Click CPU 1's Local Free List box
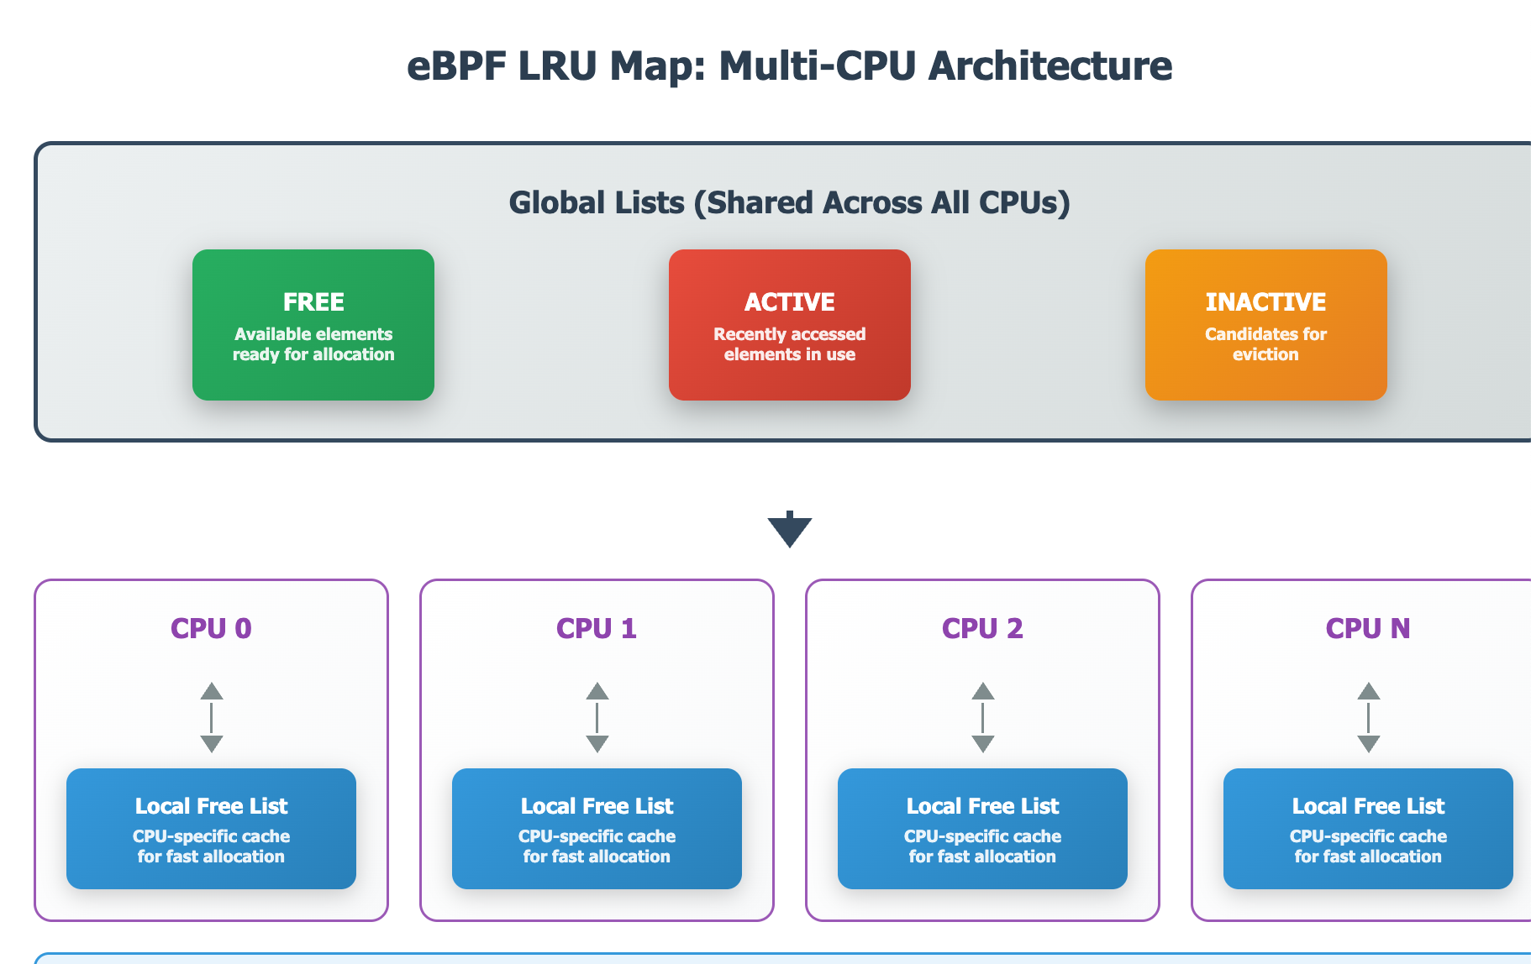 point(597,828)
